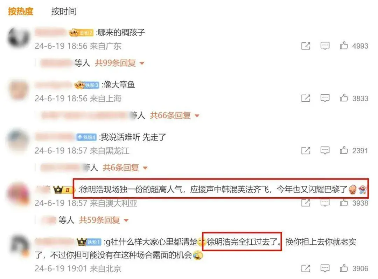Expand 共6条回复 replies
This screenshot has height=279, width=378.
(x=125, y=168)
